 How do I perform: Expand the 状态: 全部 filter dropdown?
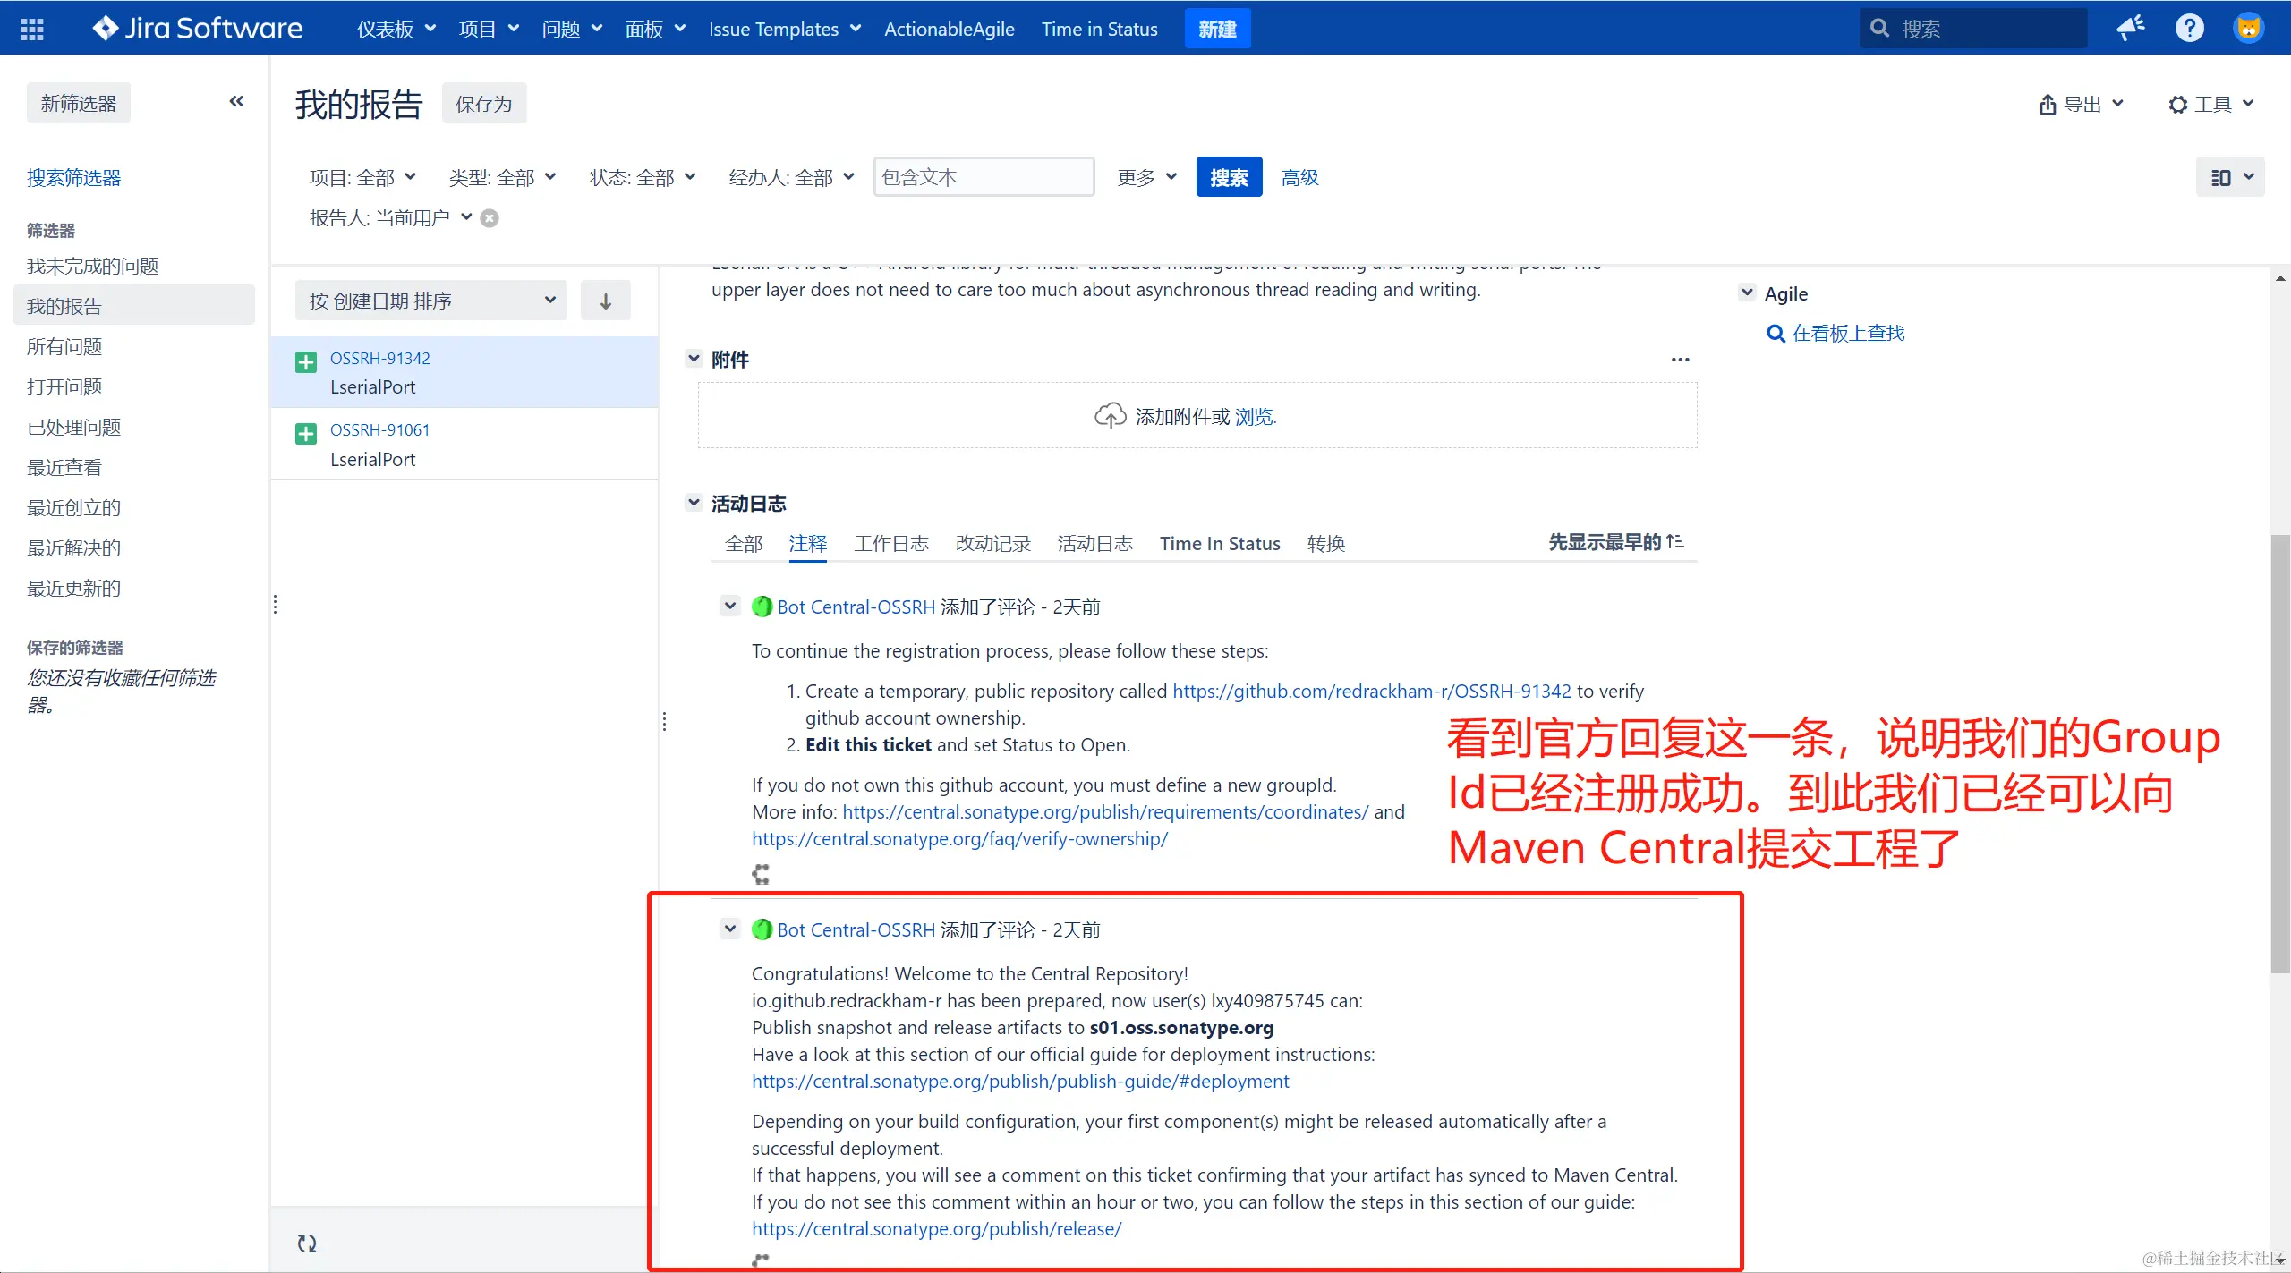tap(642, 178)
